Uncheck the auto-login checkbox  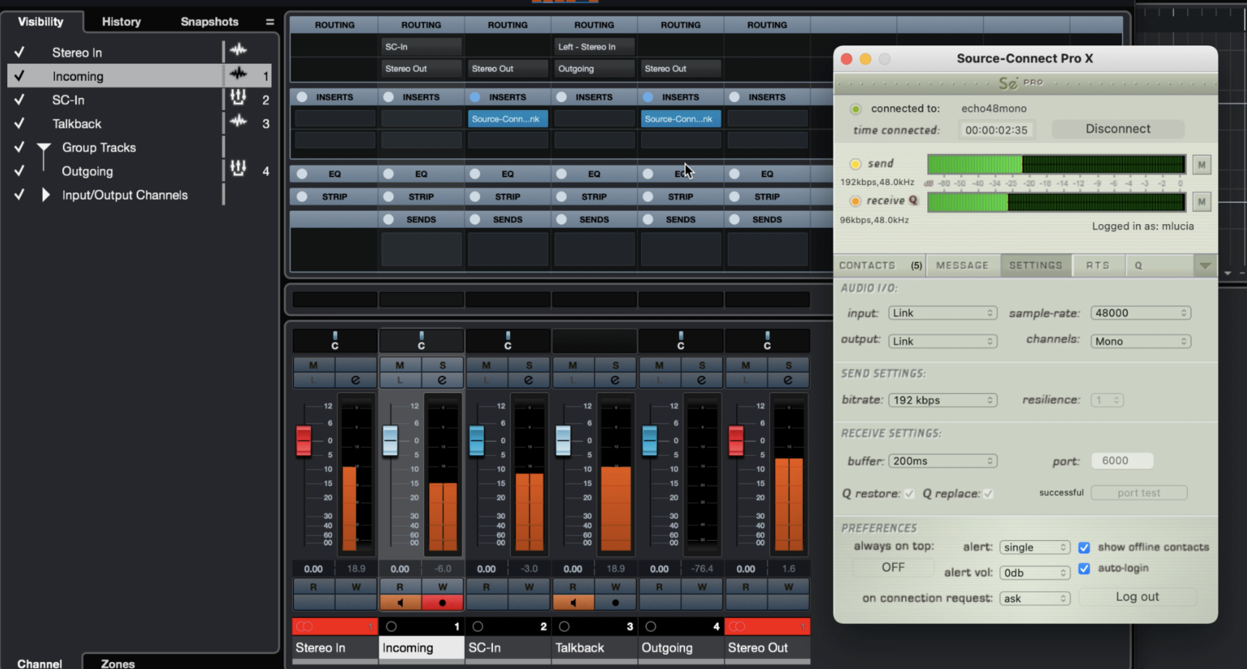[1084, 568]
